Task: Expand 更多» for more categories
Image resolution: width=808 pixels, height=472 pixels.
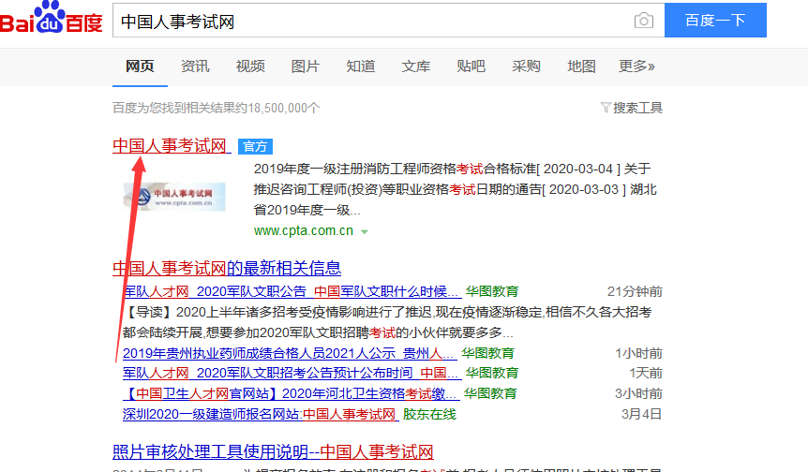Action: [x=636, y=66]
